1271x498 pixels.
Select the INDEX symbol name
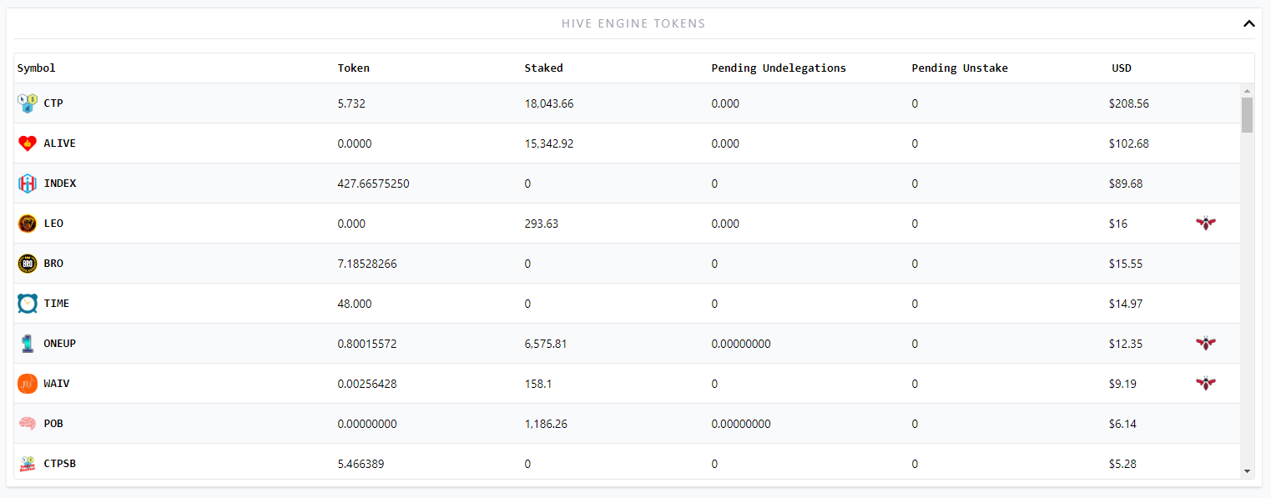point(60,184)
